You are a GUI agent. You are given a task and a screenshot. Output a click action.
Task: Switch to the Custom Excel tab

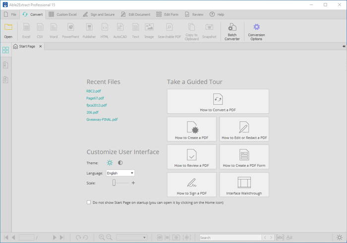tap(62, 14)
